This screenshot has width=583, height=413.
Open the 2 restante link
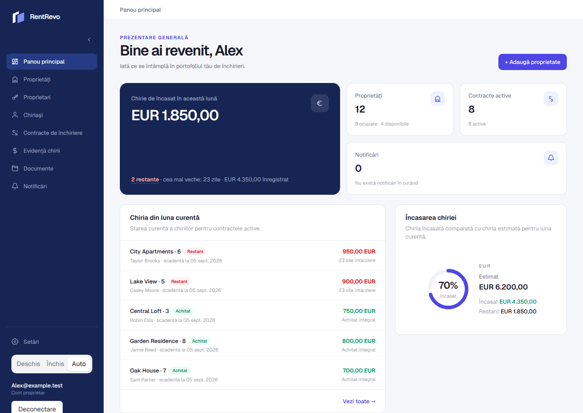[x=145, y=179]
